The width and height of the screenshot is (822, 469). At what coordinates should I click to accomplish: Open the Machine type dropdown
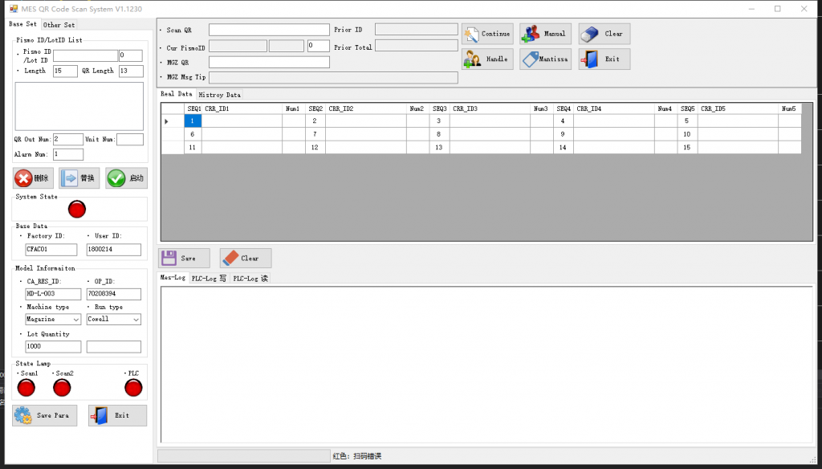click(53, 319)
